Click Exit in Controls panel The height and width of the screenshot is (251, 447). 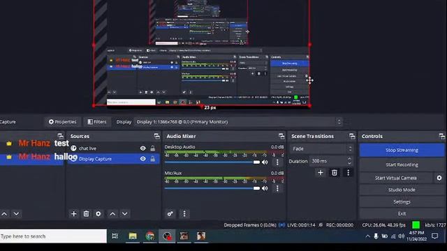(x=402, y=213)
